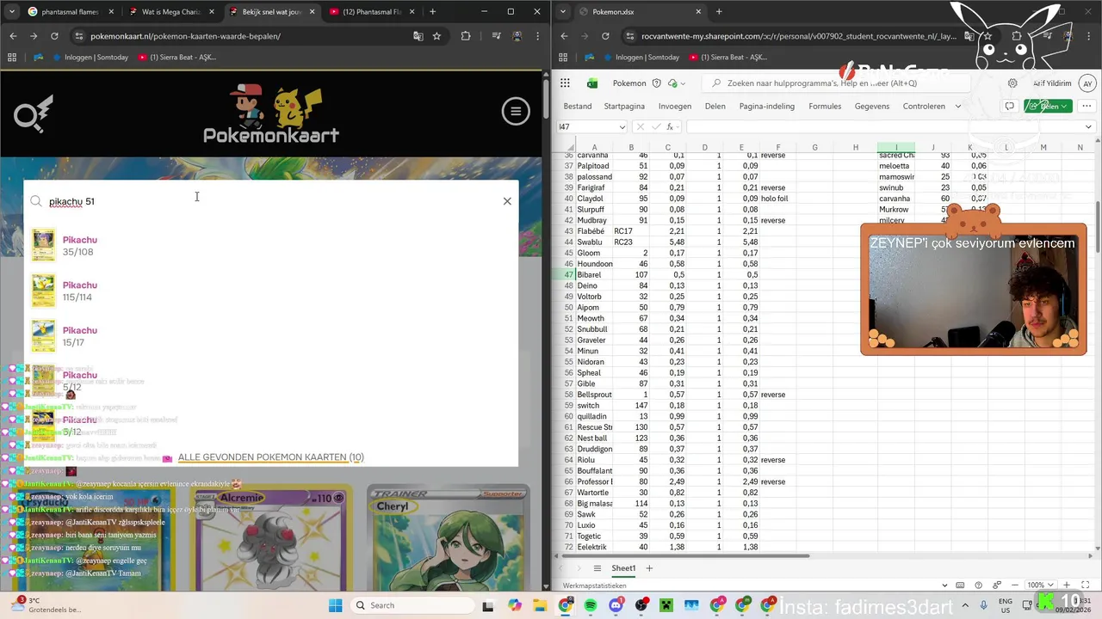Switch to the (12) Phantasmal Fla YouTube tab
1102x619 pixels.
[370, 12]
